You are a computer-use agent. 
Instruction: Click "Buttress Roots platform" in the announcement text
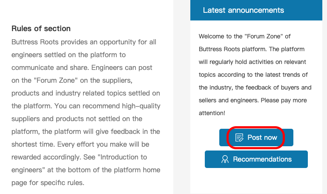point(233,49)
